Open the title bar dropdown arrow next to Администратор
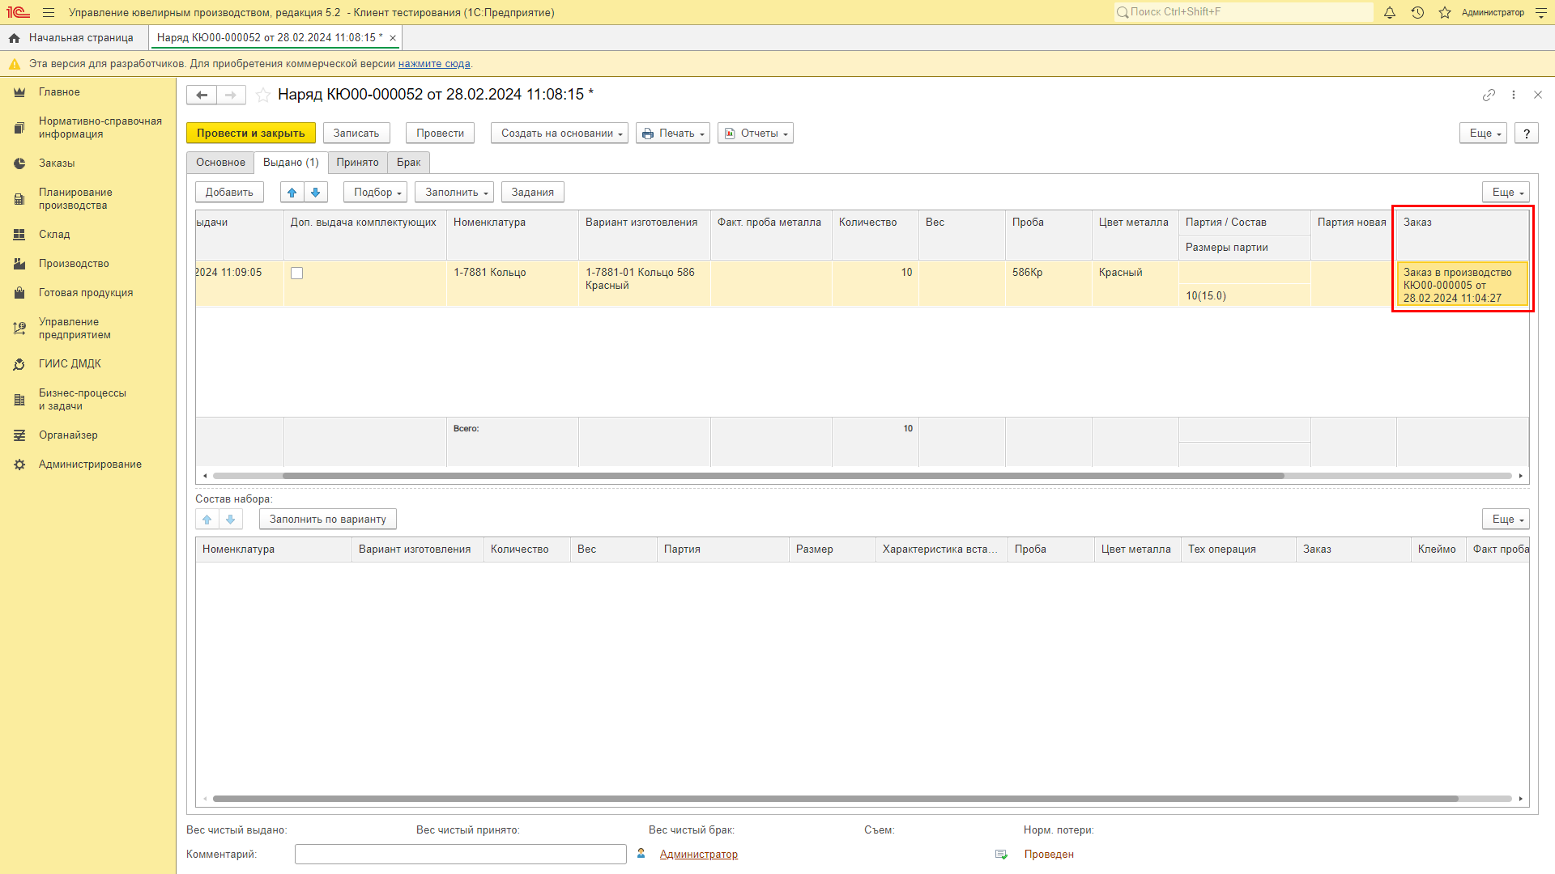The image size is (1555, 874). pyautogui.click(x=1540, y=13)
